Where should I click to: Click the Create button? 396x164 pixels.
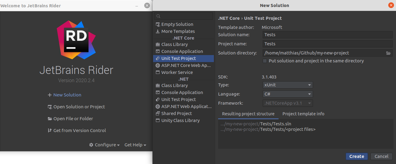tap(357, 156)
